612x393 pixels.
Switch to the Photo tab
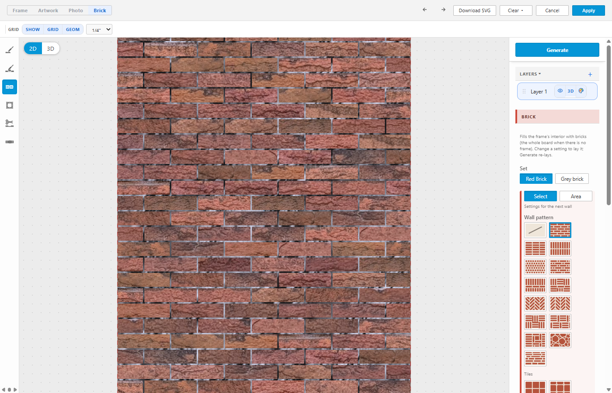(x=76, y=10)
